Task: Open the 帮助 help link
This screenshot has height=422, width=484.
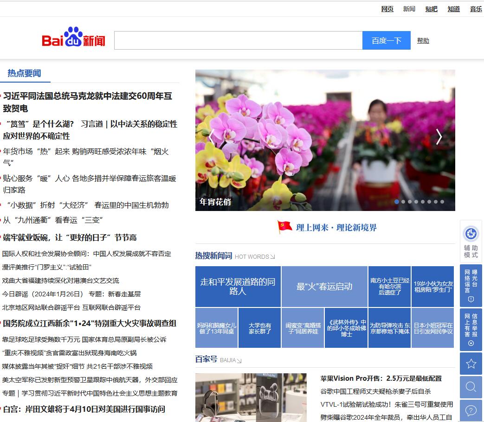Action: [x=423, y=40]
